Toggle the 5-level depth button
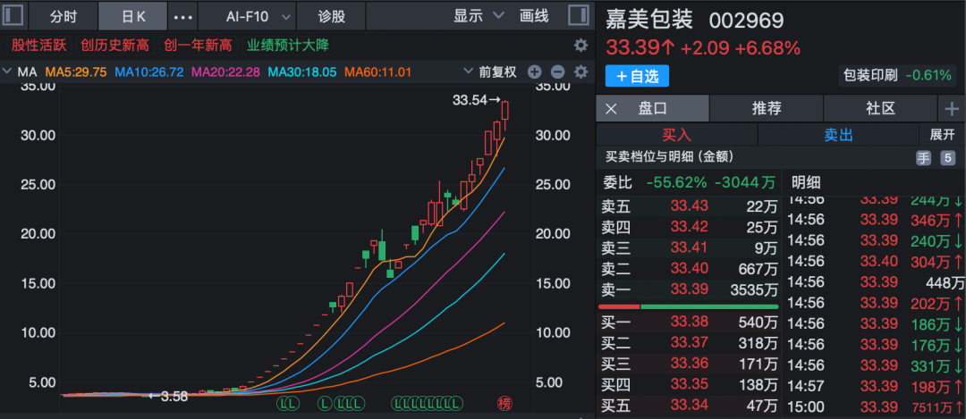The image size is (966, 419). point(948,158)
